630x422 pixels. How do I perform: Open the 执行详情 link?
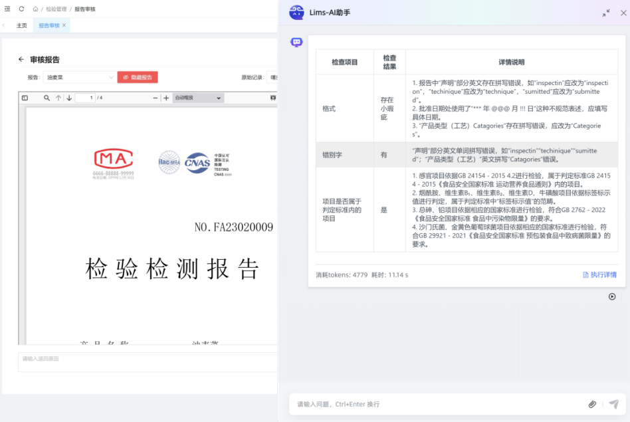click(599, 274)
